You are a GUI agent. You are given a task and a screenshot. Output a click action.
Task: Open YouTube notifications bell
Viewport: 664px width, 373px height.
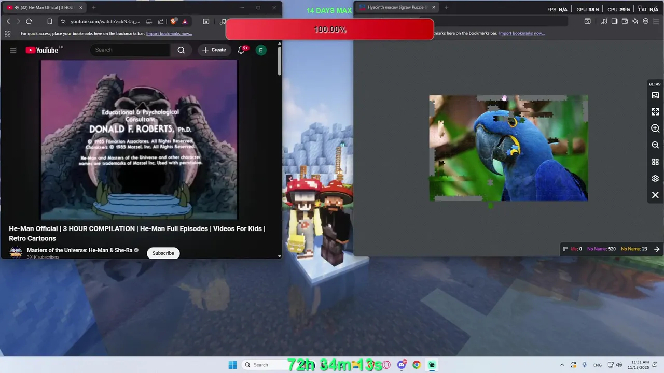tap(241, 50)
